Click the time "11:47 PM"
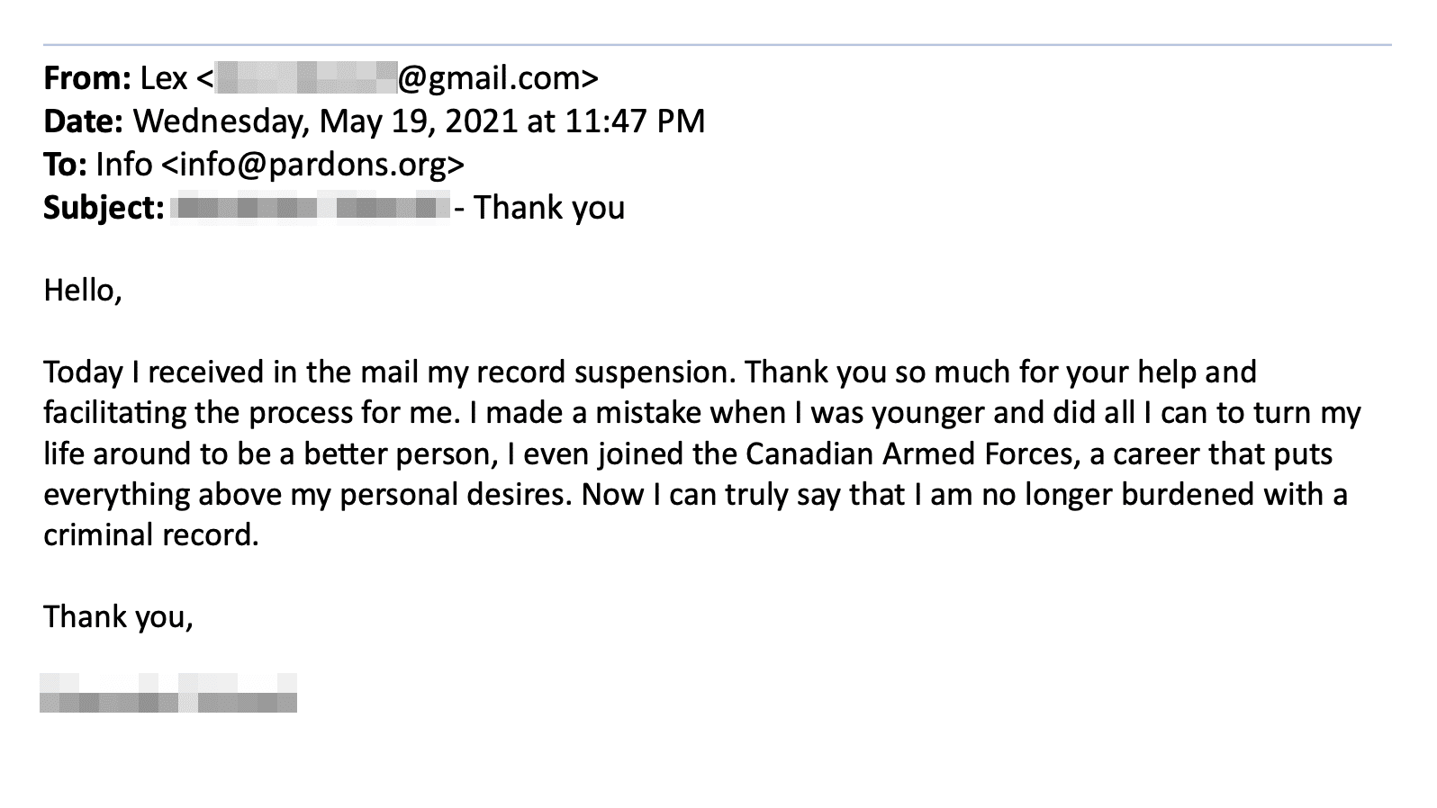1437x808 pixels. [x=636, y=121]
